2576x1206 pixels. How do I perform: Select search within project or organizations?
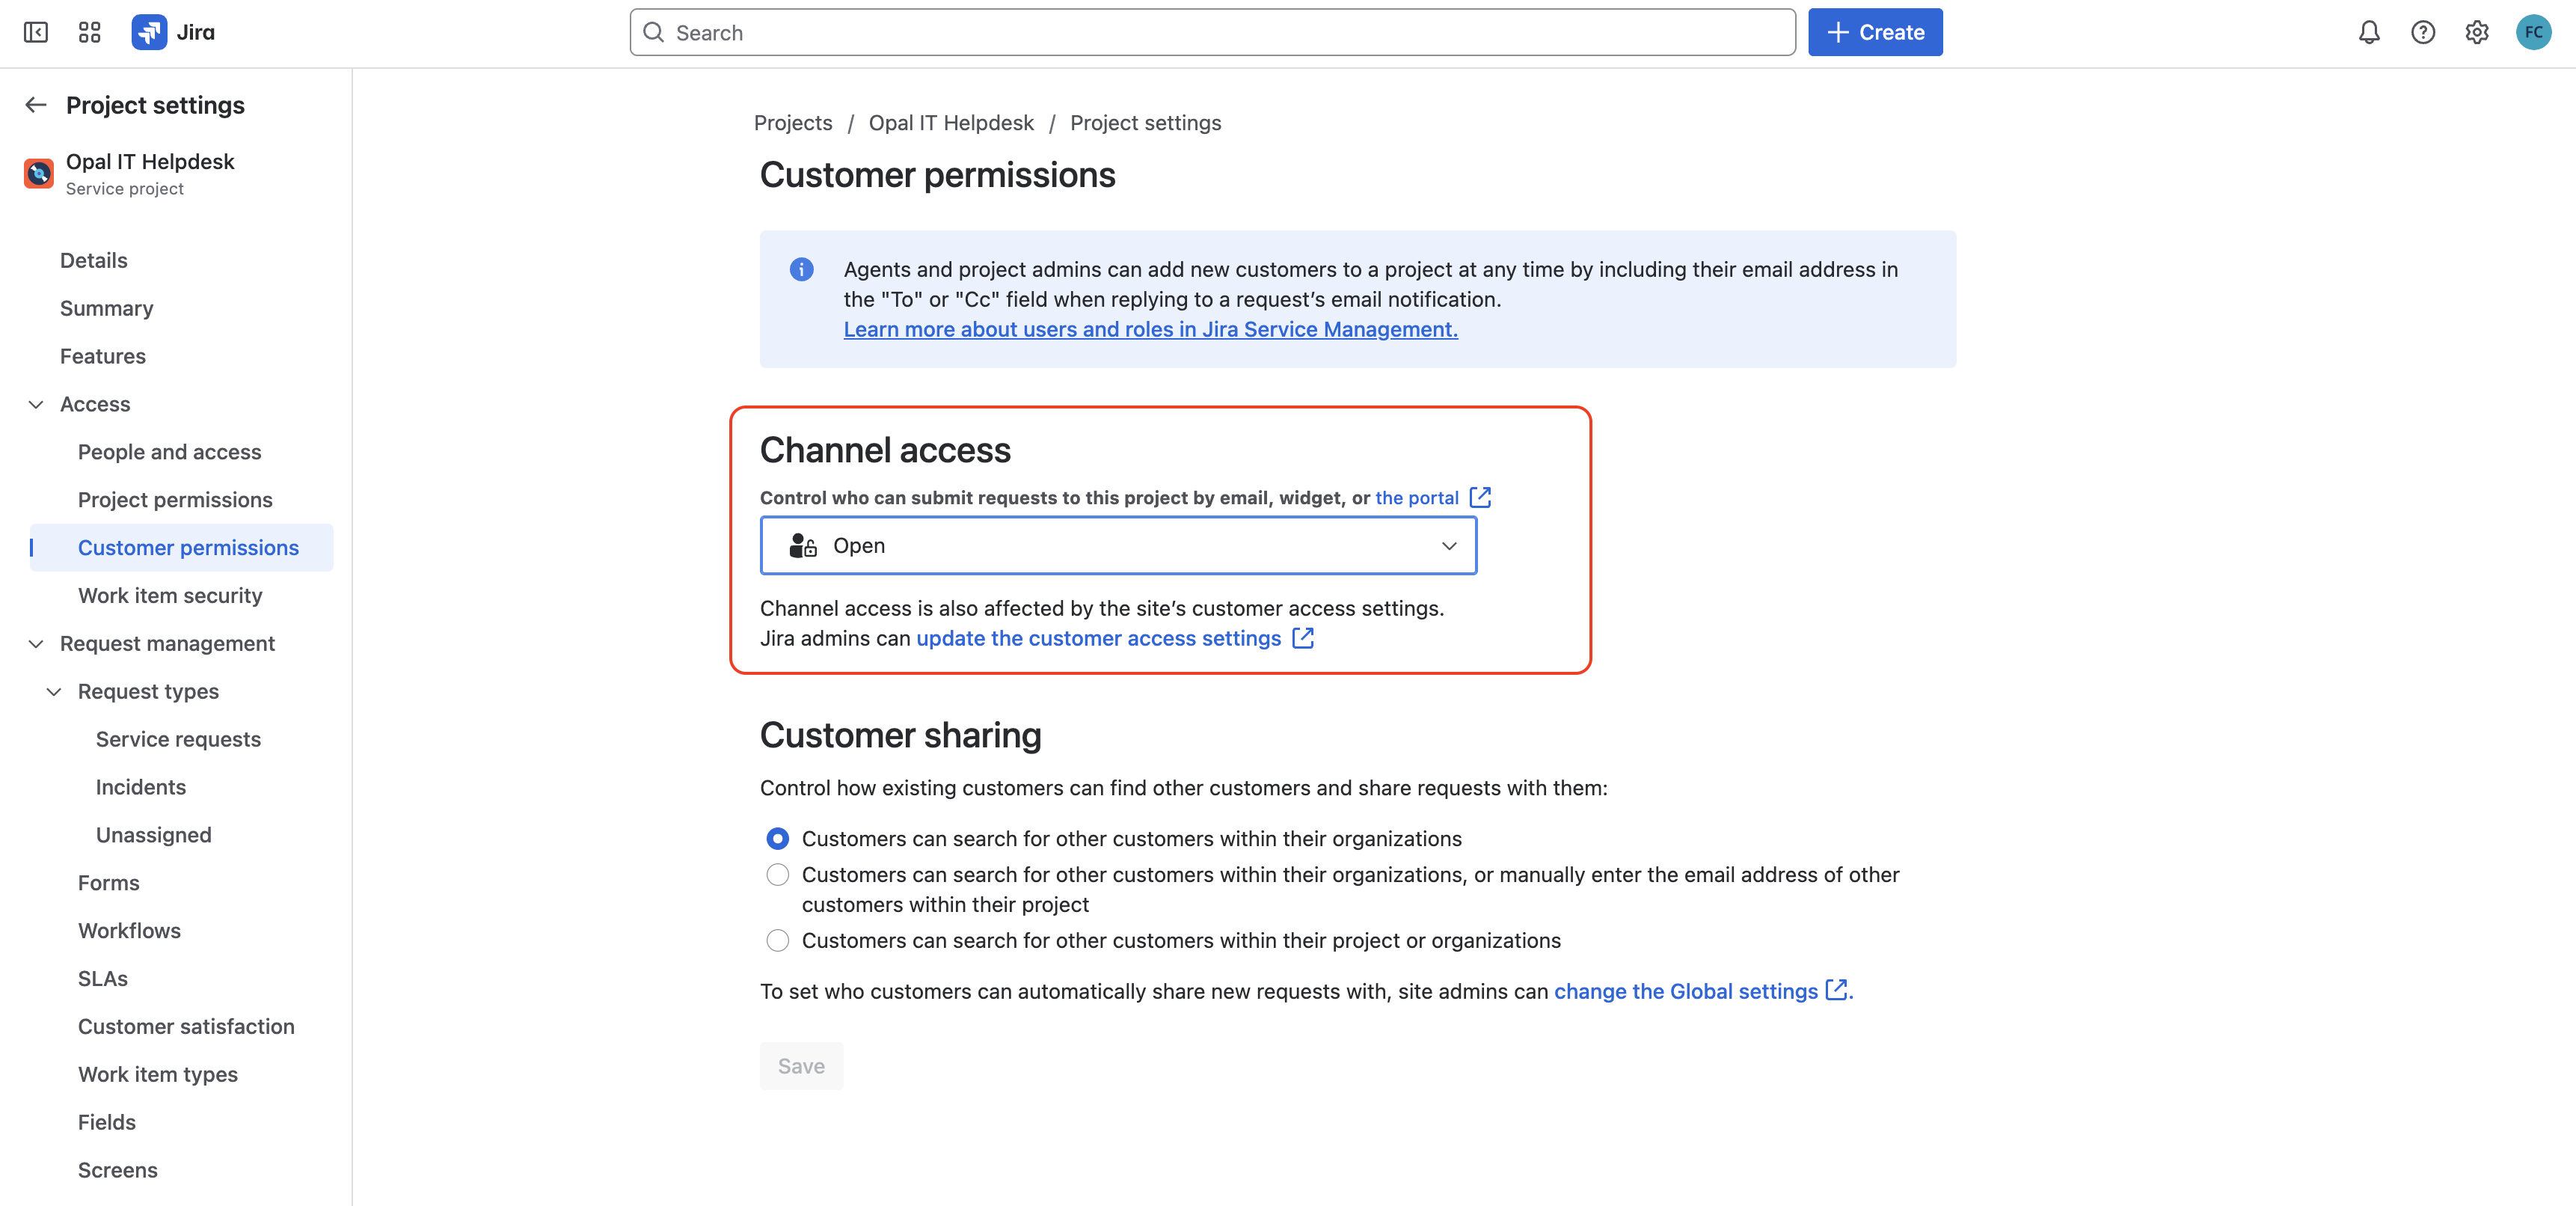pos(777,940)
